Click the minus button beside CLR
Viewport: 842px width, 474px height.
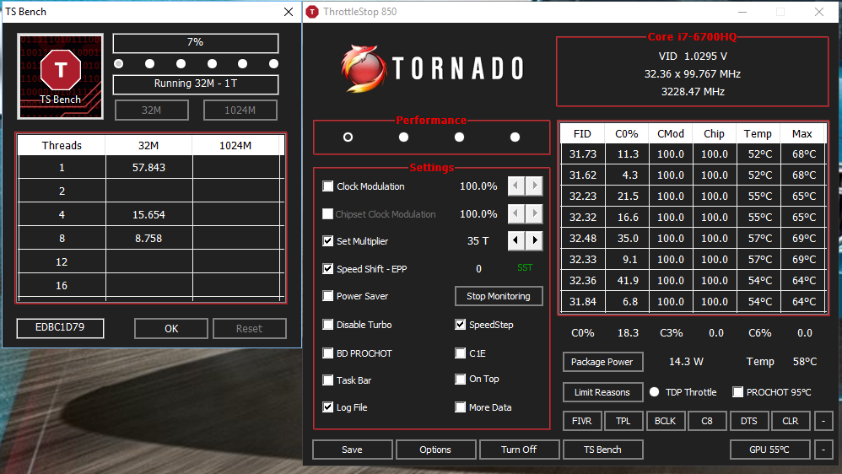pos(823,421)
